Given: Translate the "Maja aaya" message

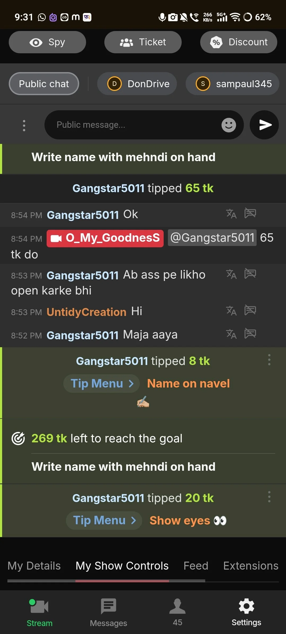Looking at the screenshot, I should (x=231, y=334).
